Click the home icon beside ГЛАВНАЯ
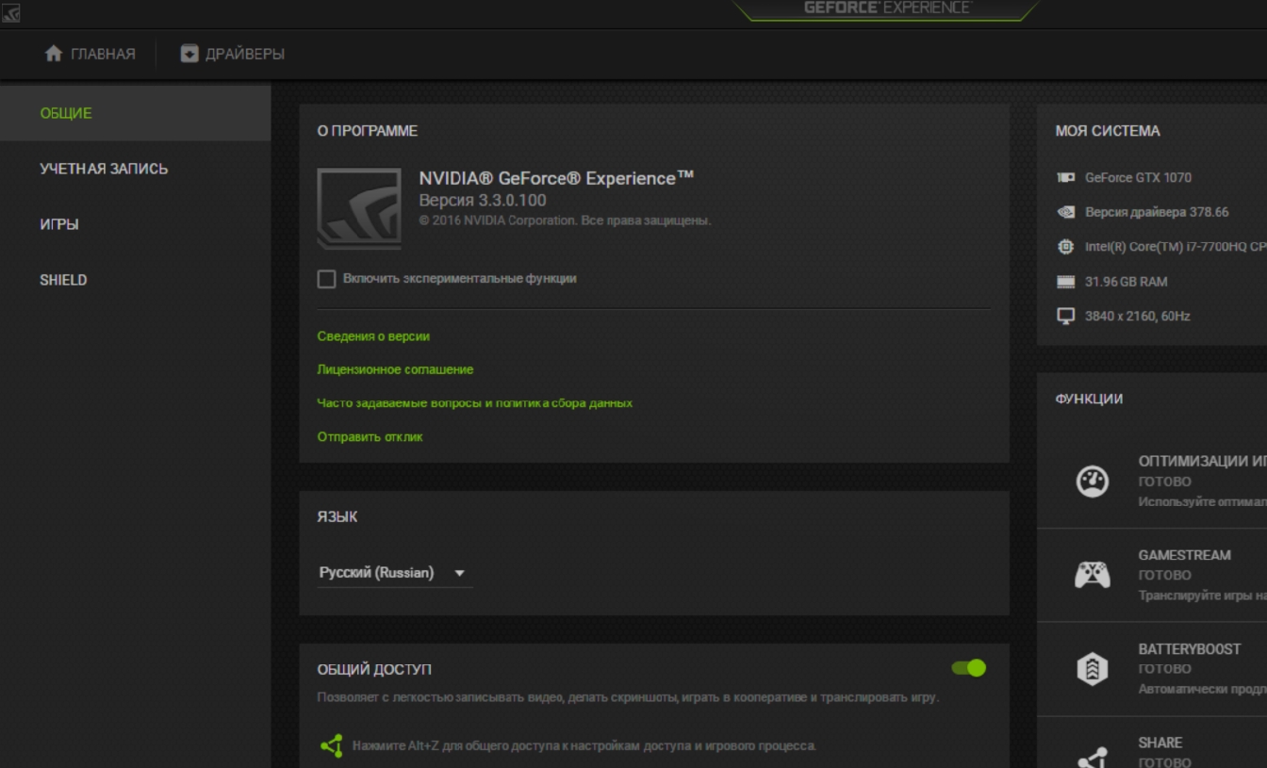The width and height of the screenshot is (1267, 768). click(54, 54)
